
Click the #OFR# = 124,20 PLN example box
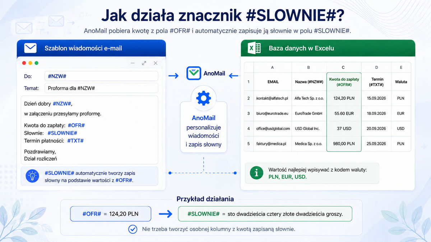(111, 214)
